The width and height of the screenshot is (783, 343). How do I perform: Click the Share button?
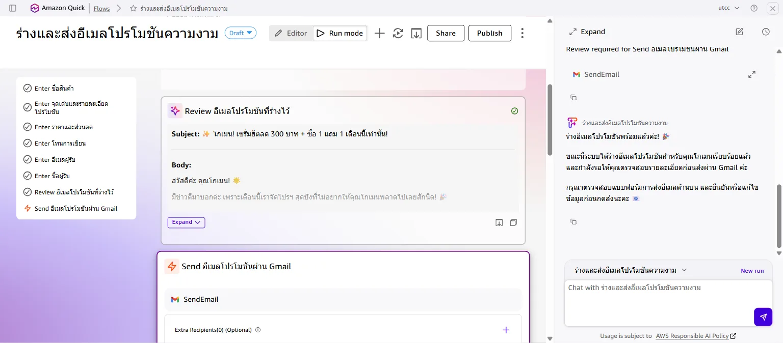point(446,33)
